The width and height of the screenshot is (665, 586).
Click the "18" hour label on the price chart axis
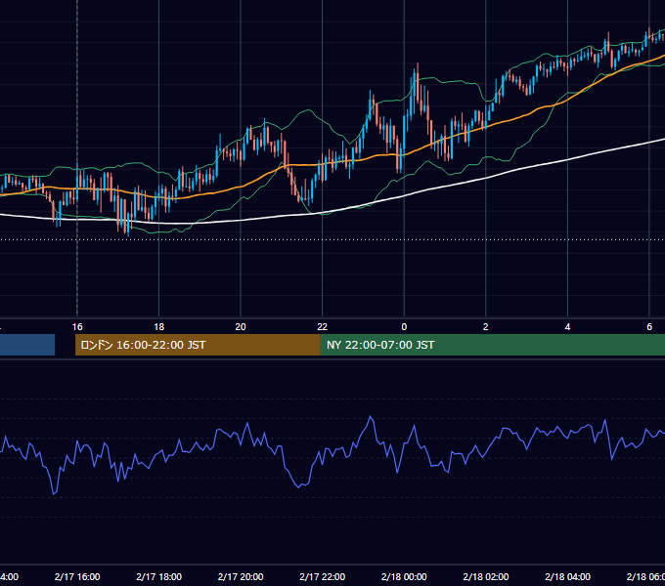(158, 327)
